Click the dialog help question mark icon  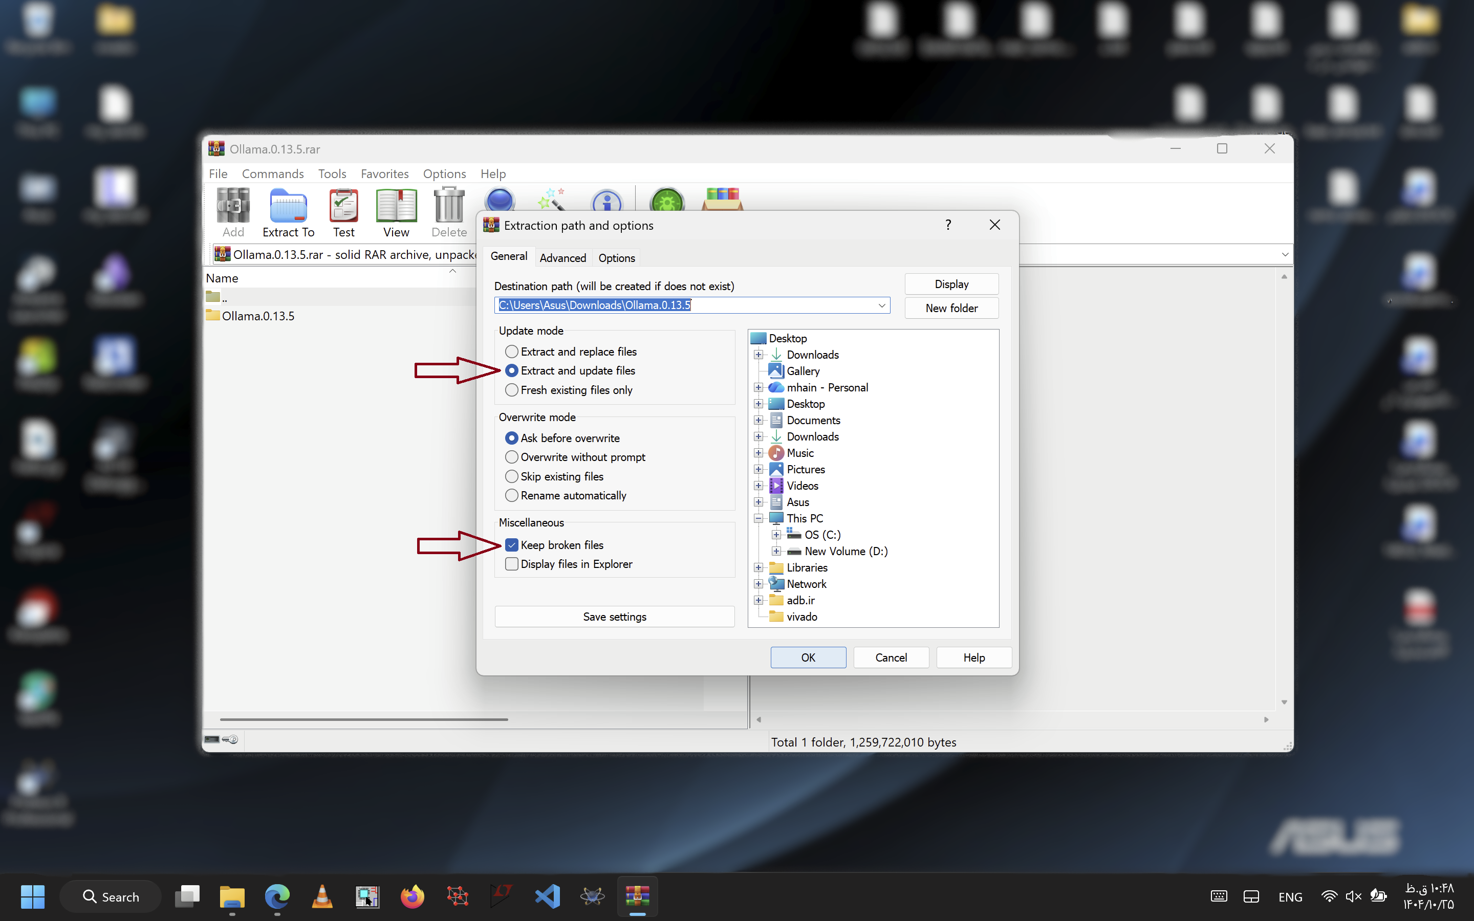948,225
